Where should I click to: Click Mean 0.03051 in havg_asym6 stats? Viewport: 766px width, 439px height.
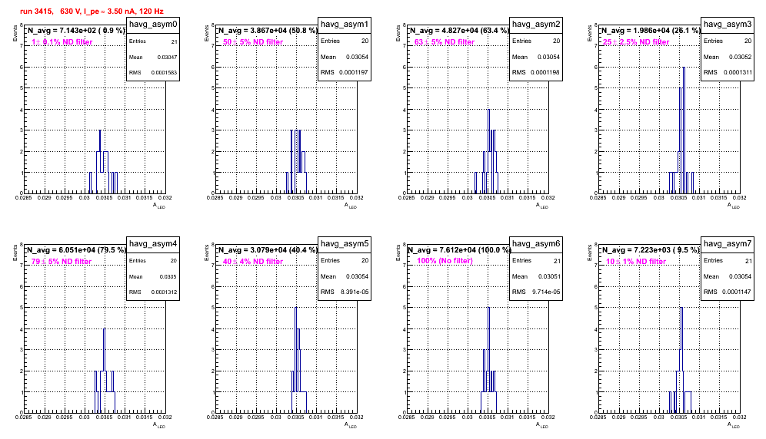click(x=536, y=276)
